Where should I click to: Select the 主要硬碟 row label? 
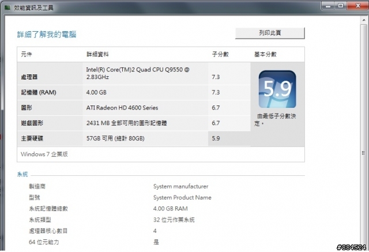32,138
